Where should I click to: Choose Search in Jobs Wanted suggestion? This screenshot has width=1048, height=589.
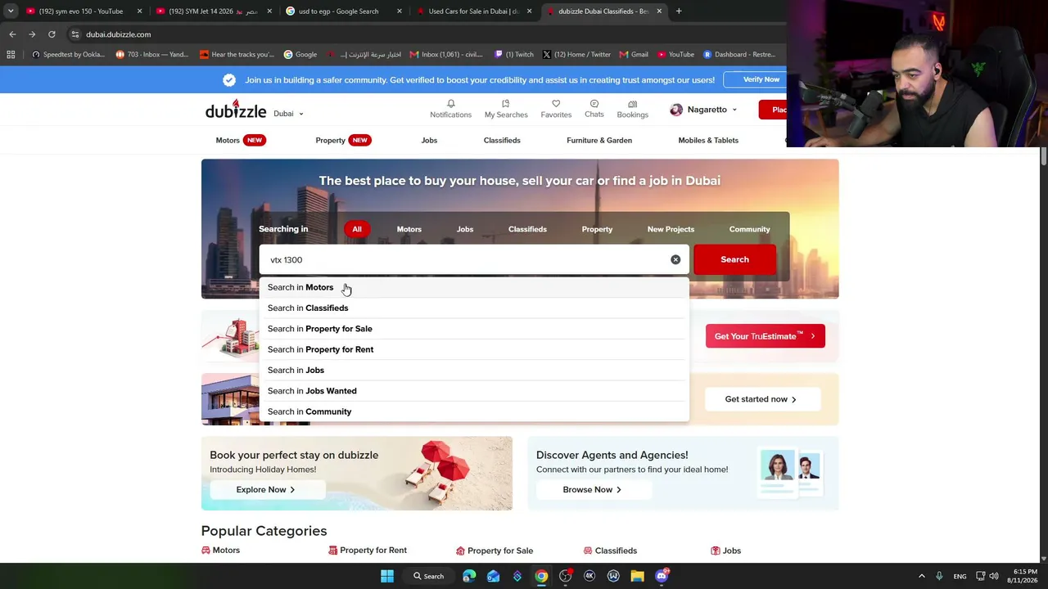474,391
